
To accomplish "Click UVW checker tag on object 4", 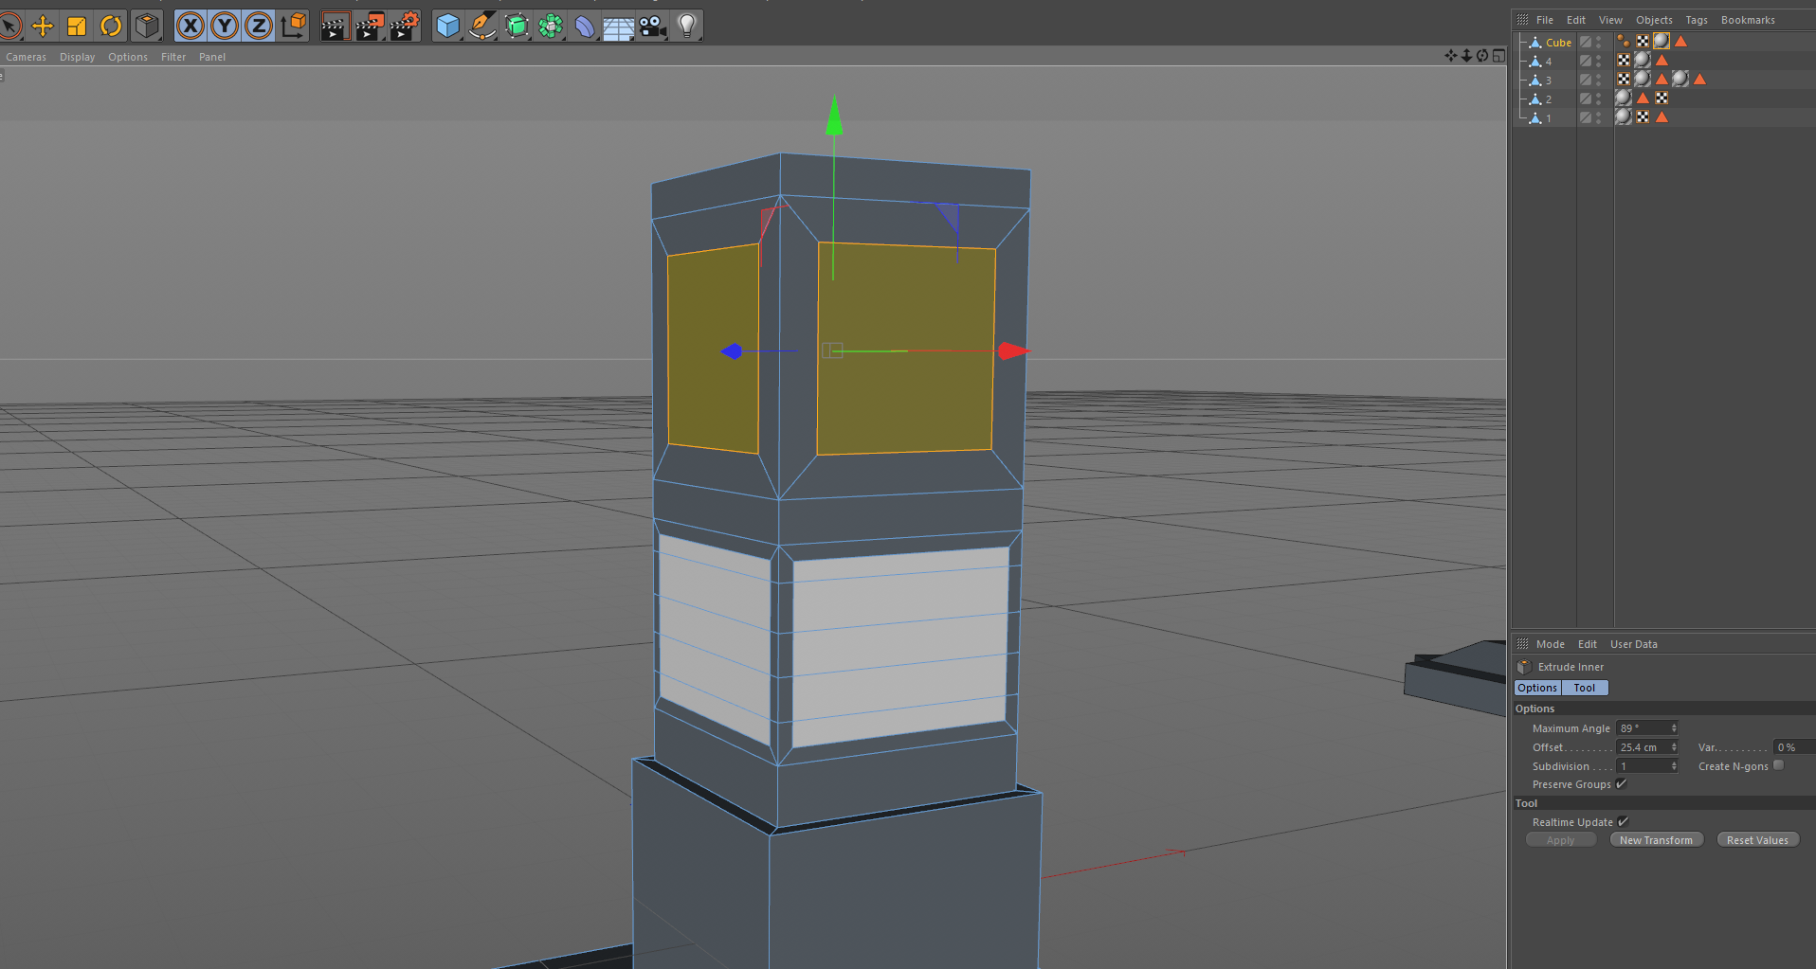I will coord(1624,60).
